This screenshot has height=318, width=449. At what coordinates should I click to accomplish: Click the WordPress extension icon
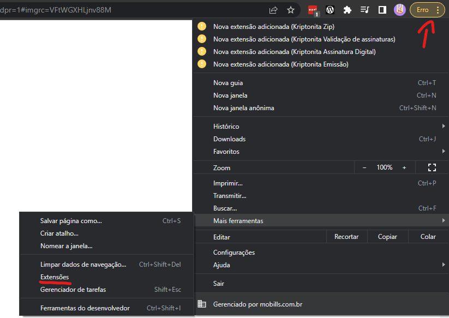pyautogui.click(x=330, y=10)
